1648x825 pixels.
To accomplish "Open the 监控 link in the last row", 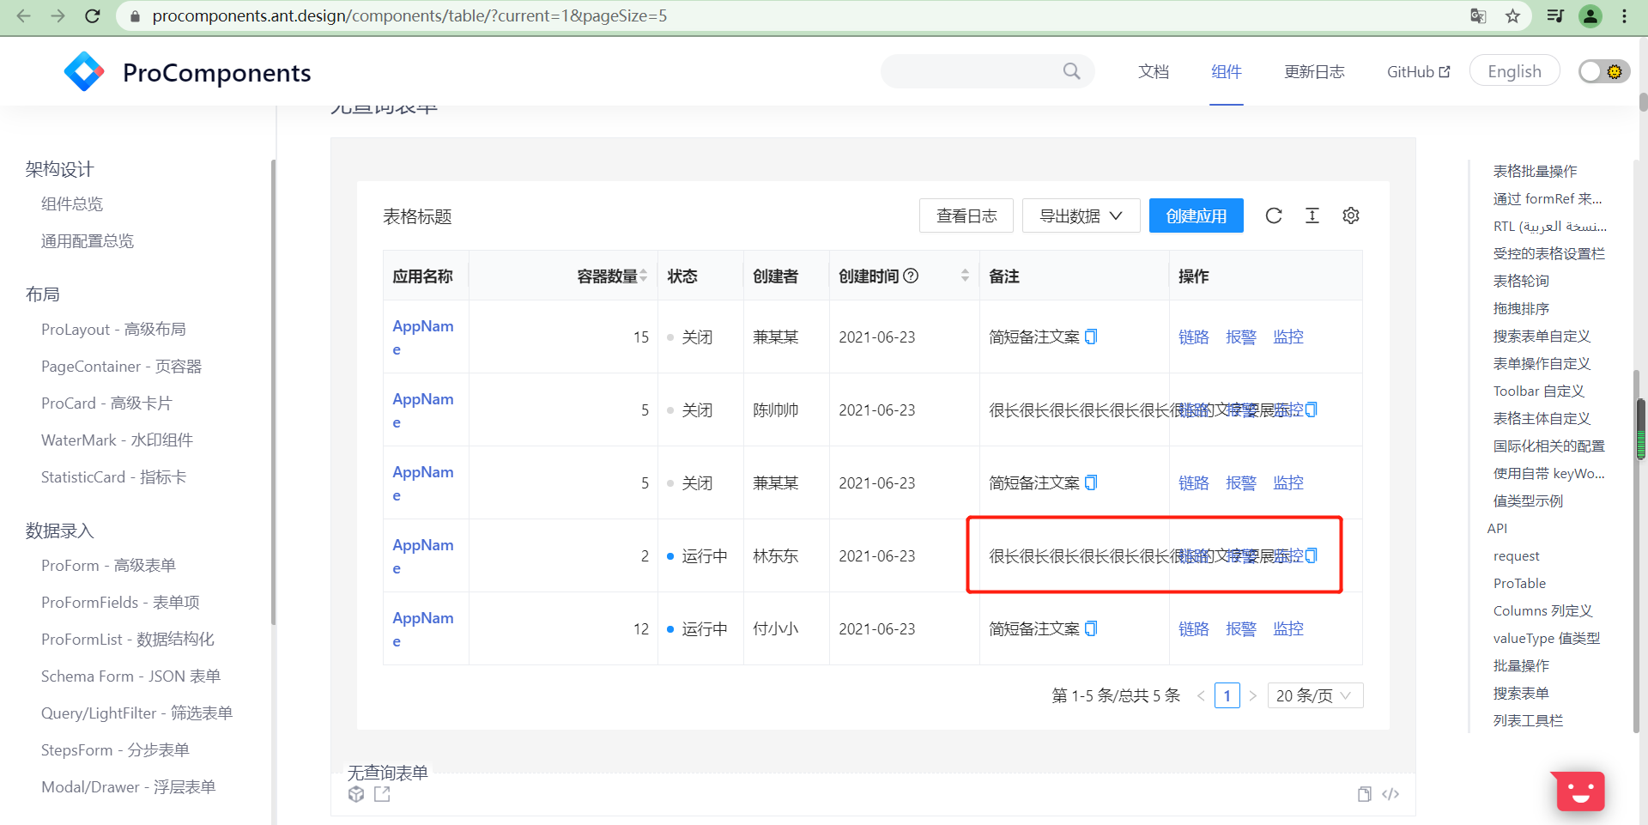I will coord(1287,628).
